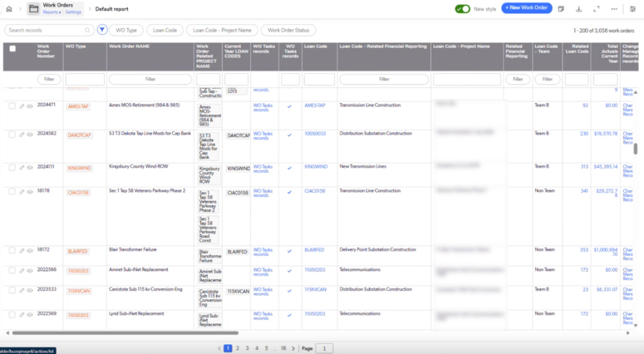Click the blue filter funnel icon

pyautogui.click(x=102, y=30)
